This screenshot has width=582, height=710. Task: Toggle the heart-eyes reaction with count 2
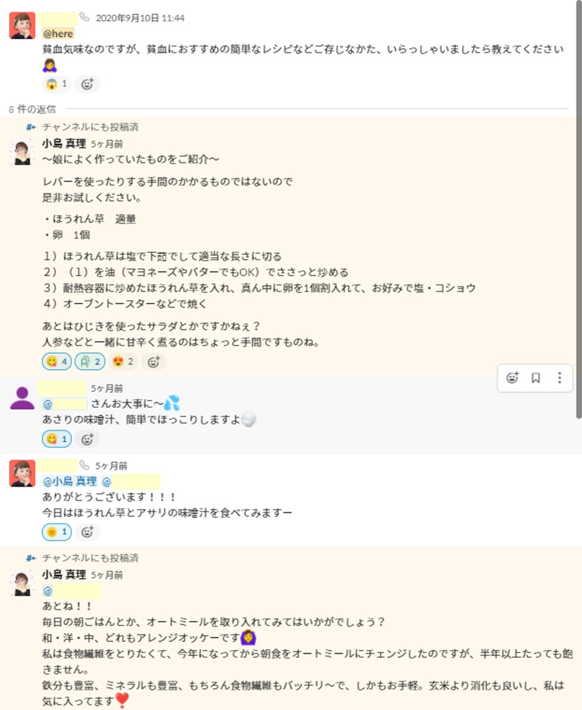[x=123, y=362]
